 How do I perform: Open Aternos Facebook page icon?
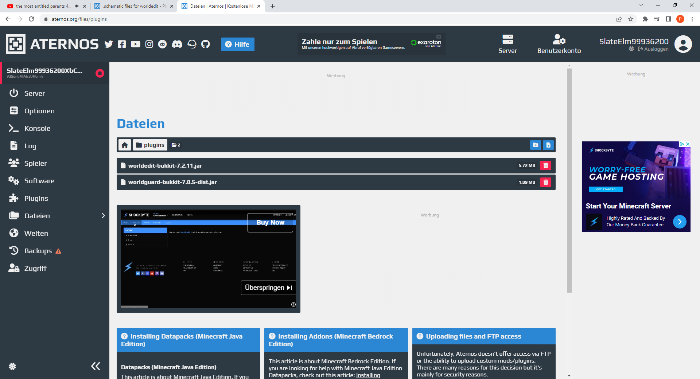[x=122, y=44]
